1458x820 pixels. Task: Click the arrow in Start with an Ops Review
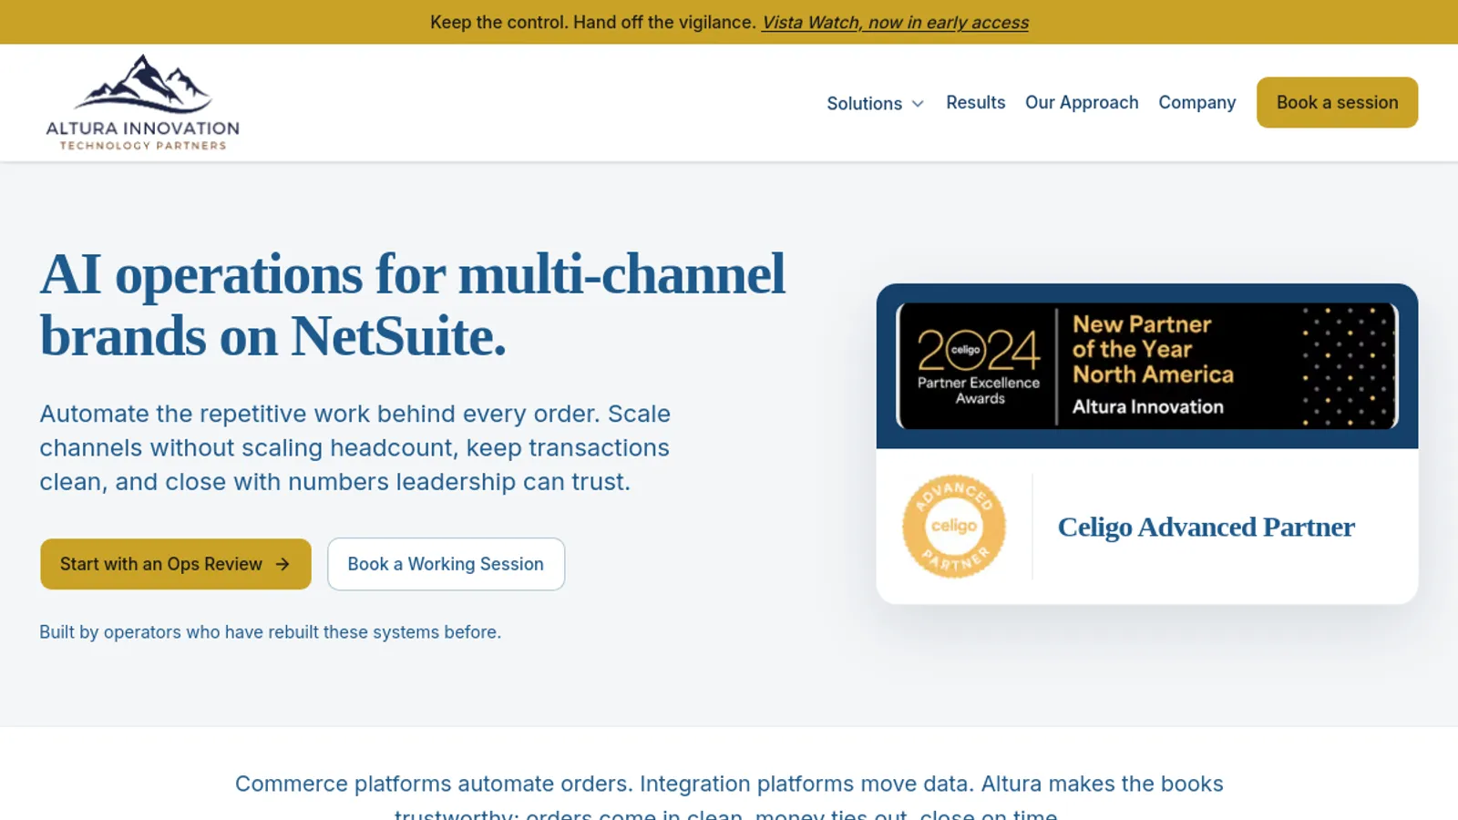[x=282, y=564]
